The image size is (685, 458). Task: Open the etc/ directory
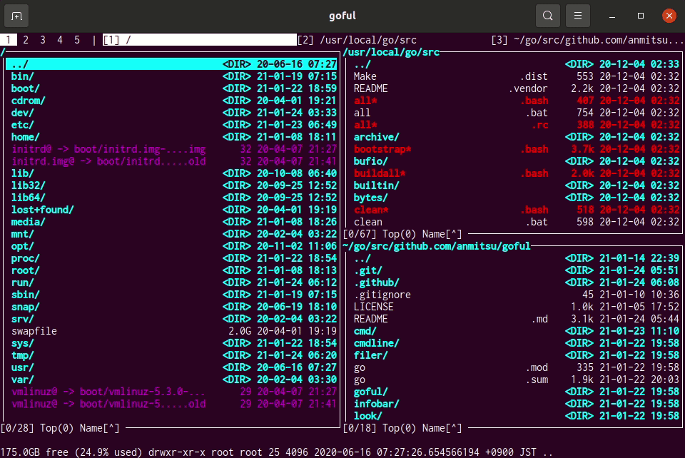click(x=174, y=125)
